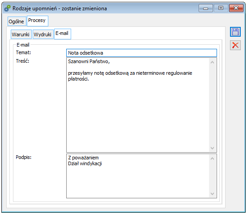
Task: Click the gear icon in the title bar
Action: tap(7, 9)
